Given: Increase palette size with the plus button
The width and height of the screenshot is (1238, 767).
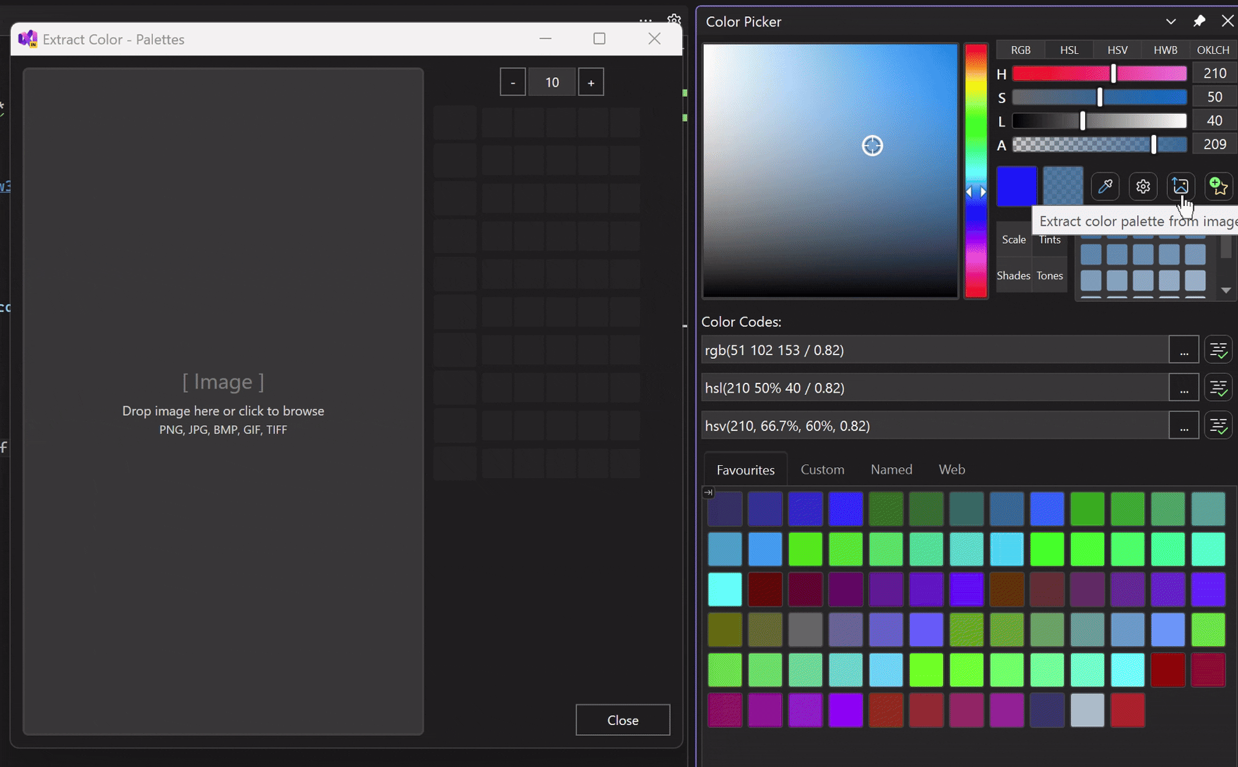Looking at the screenshot, I should [591, 81].
